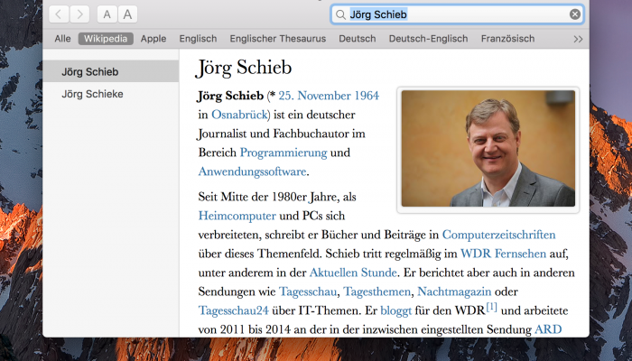Show more dictionaries with double chevron
The width and height of the screenshot is (632, 361).
pyautogui.click(x=578, y=39)
